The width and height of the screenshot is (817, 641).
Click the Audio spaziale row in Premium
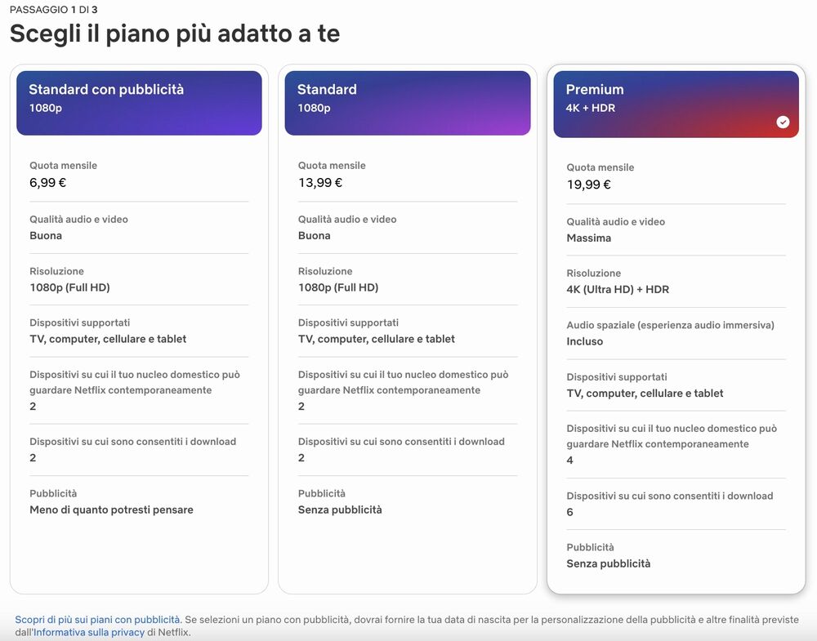[x=670, y=333]
